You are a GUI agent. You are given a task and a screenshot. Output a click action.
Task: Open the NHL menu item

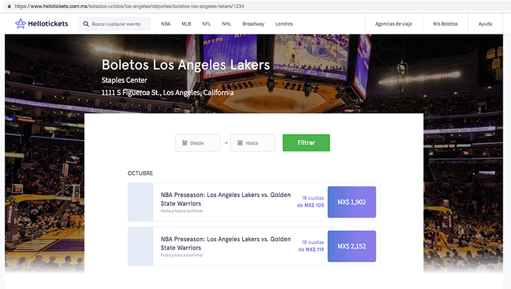pos(227,24)
